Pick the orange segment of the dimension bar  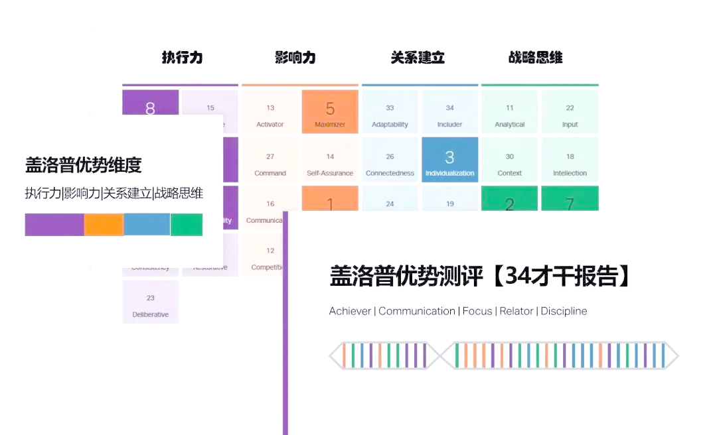pyautogui.click(x=104, y=225)
